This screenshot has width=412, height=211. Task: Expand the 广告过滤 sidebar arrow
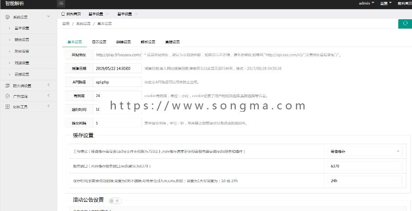coord(49,96)
